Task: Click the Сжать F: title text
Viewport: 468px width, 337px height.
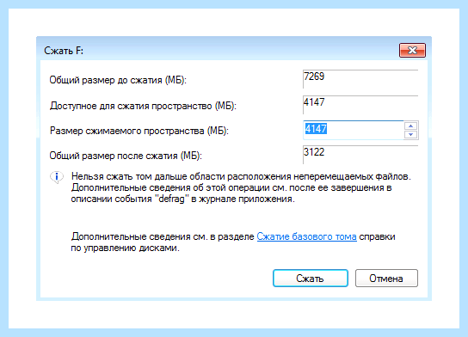Action: click(x=64, y=51)
